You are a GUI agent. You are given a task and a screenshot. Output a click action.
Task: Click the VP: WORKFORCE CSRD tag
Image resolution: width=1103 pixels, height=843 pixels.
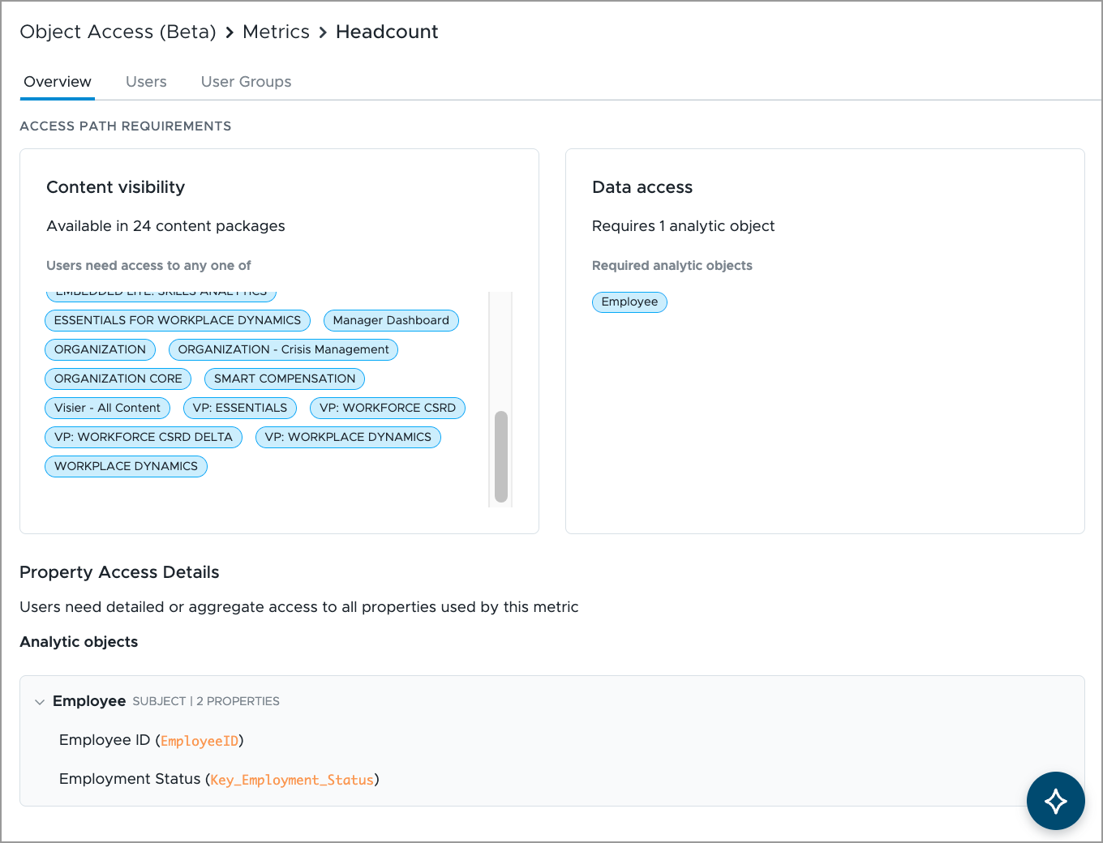[388, 408]
